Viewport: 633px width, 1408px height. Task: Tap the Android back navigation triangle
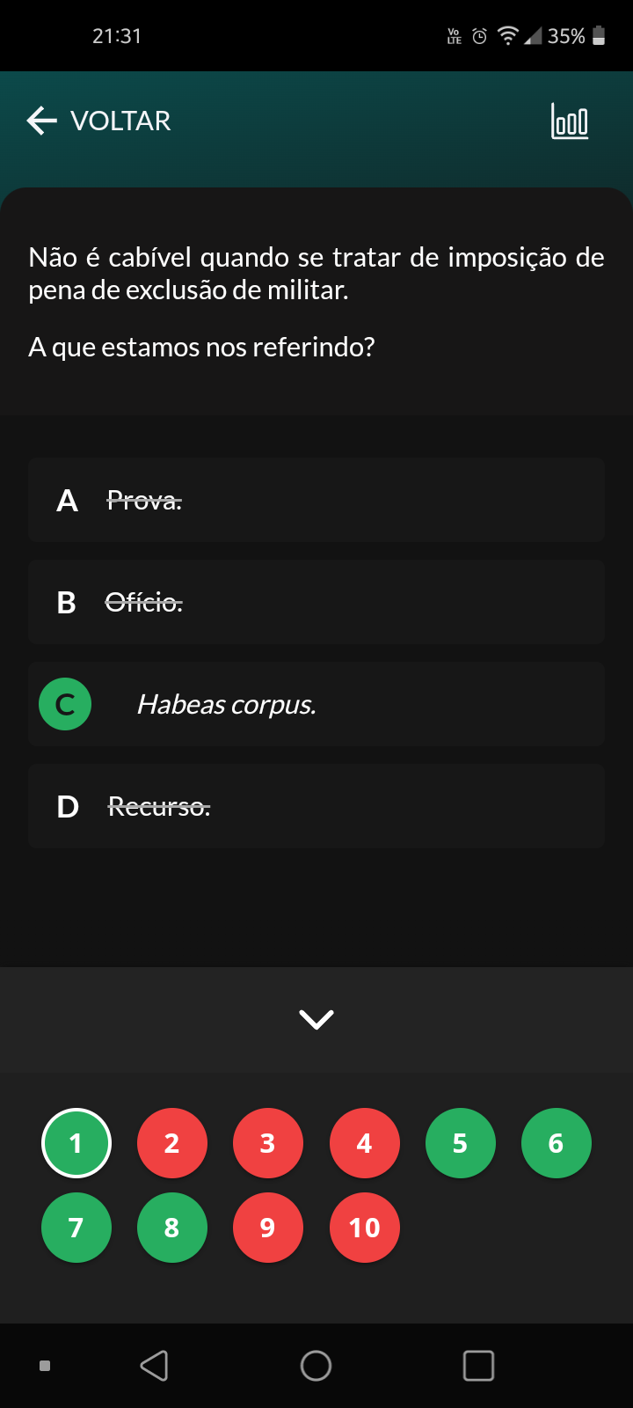(x=154, y=1365)
